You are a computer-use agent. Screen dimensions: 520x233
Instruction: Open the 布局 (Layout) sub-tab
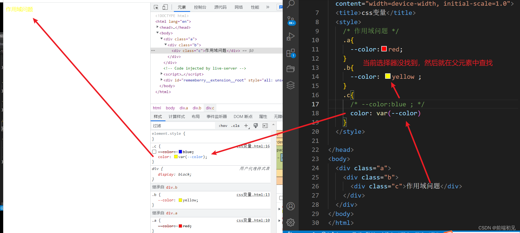point(196,117)
